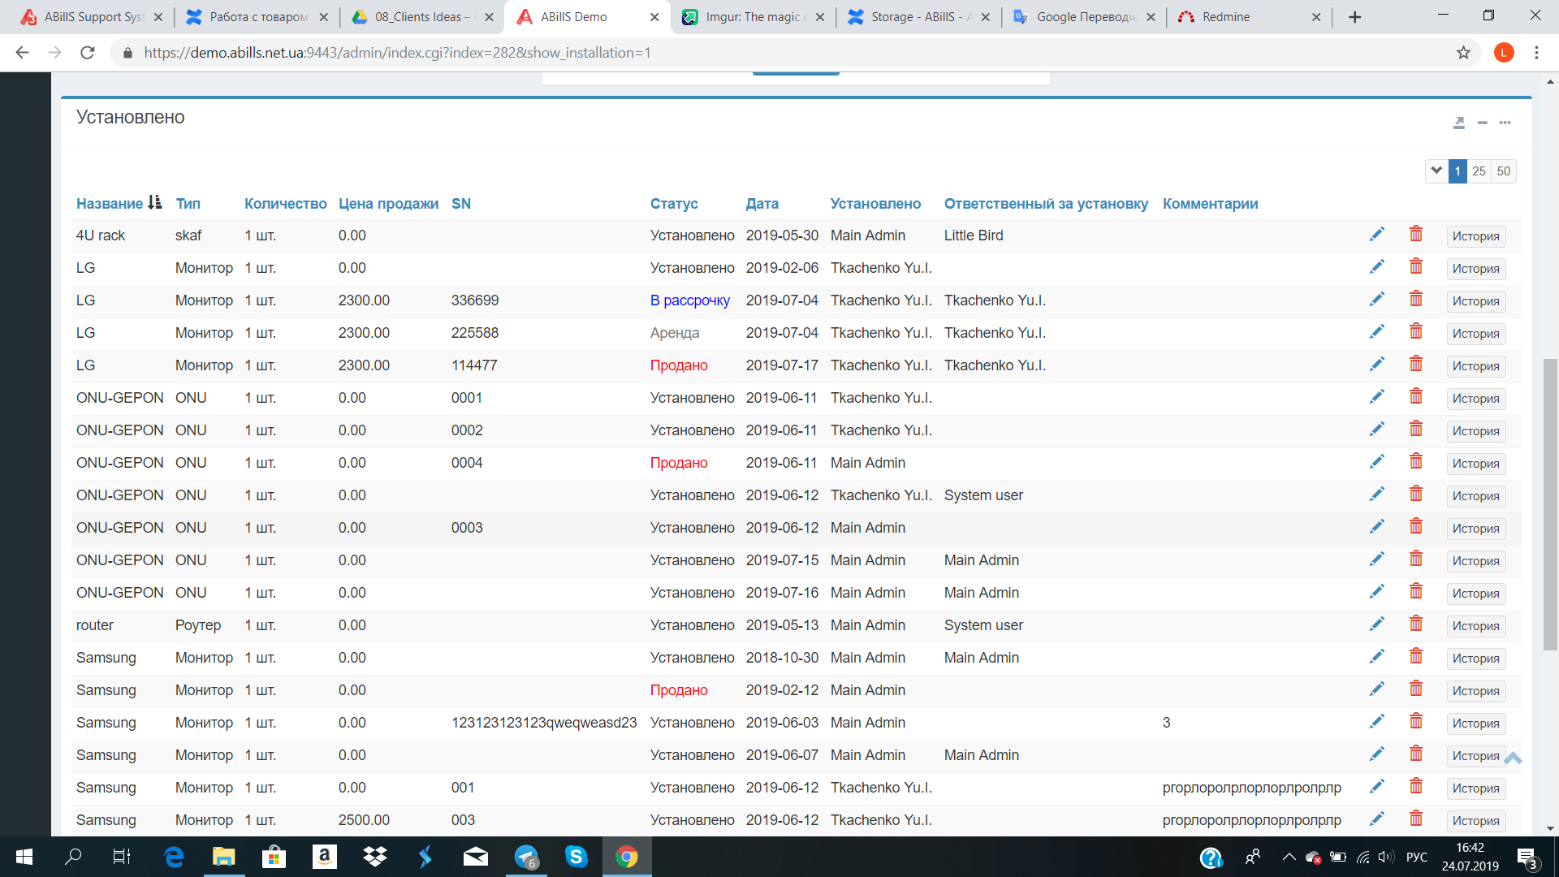Click the export icon in the Установлено panel header

coord(1459,123)
